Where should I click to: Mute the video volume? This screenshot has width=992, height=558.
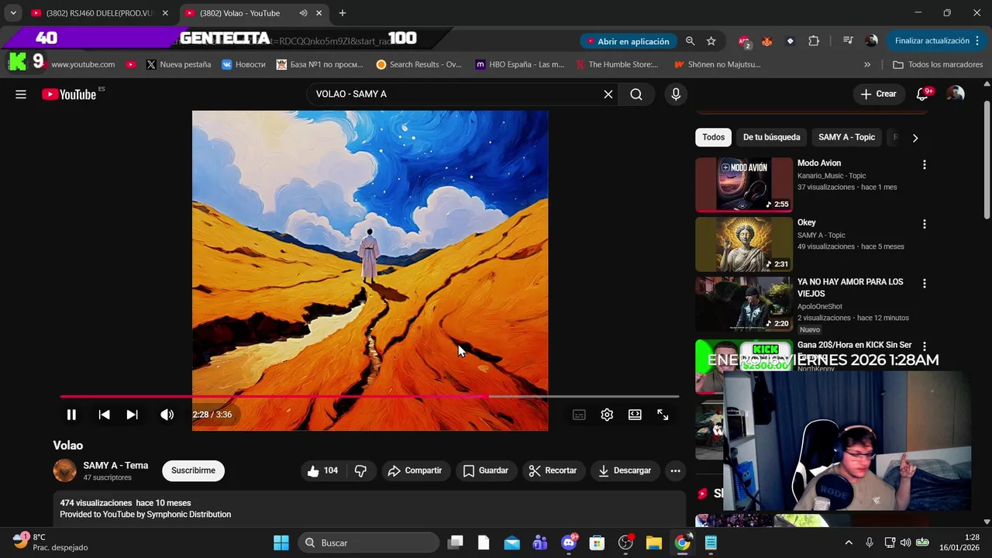tap(167, 415)
